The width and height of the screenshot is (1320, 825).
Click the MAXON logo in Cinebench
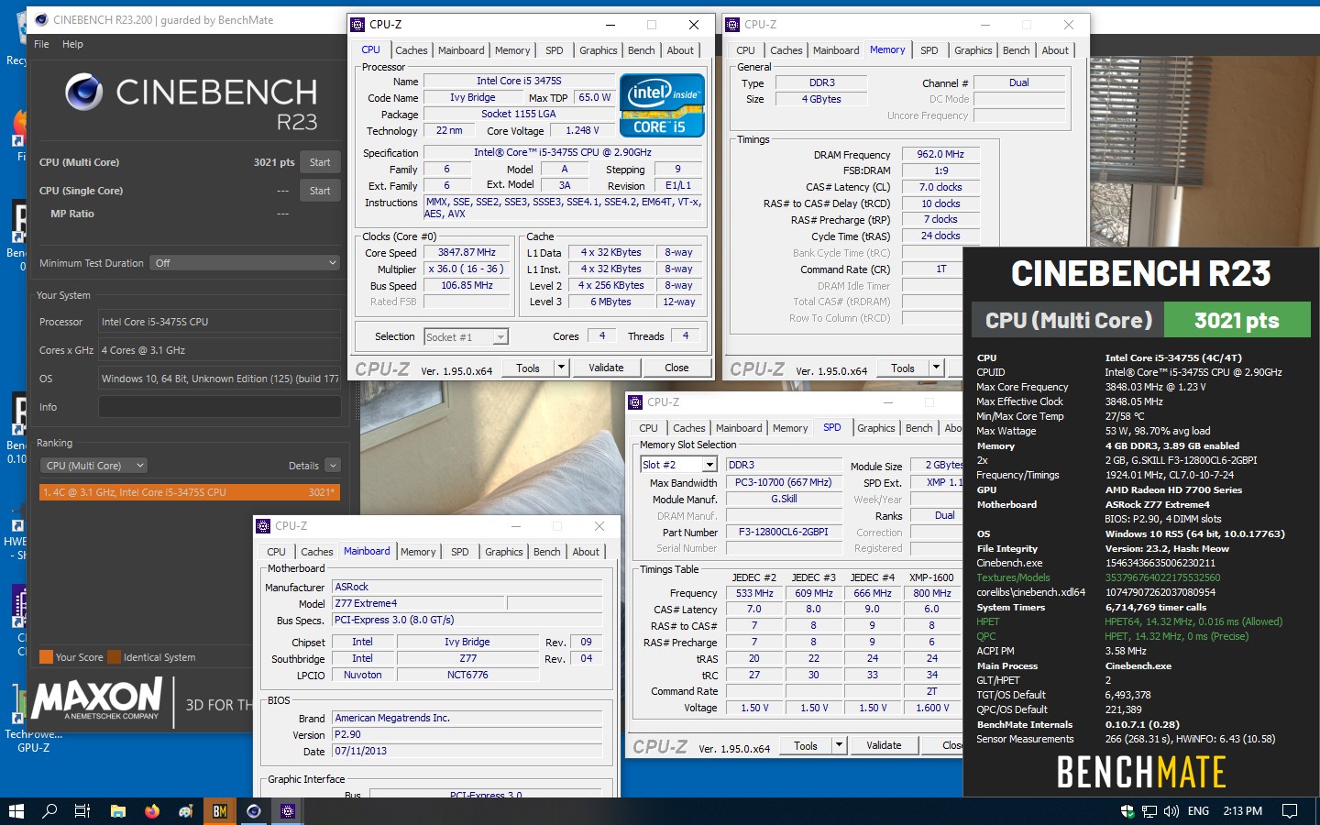pos(98,699)
